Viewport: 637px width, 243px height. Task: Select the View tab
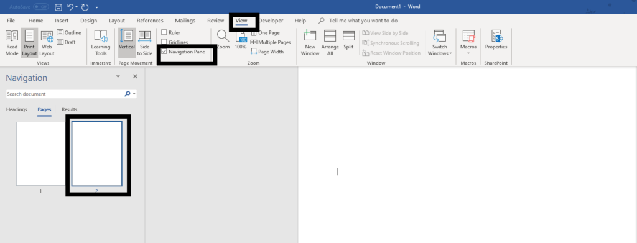tap(241, 21)
